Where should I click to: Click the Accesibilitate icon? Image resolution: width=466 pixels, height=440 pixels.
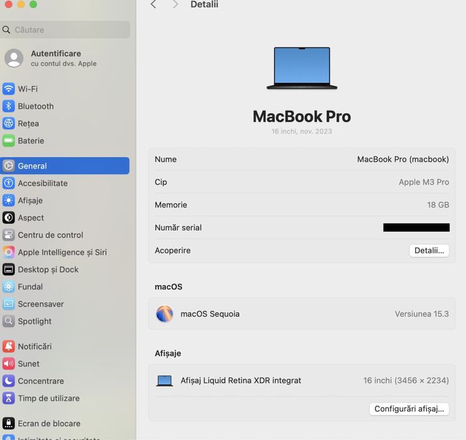[9, 183]
